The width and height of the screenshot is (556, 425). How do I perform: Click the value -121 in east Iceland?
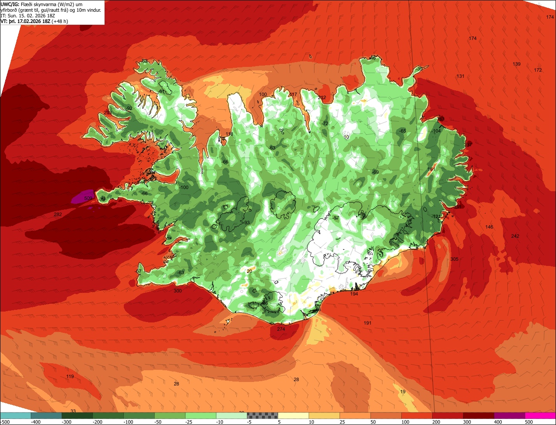click(x=436, y=217)
